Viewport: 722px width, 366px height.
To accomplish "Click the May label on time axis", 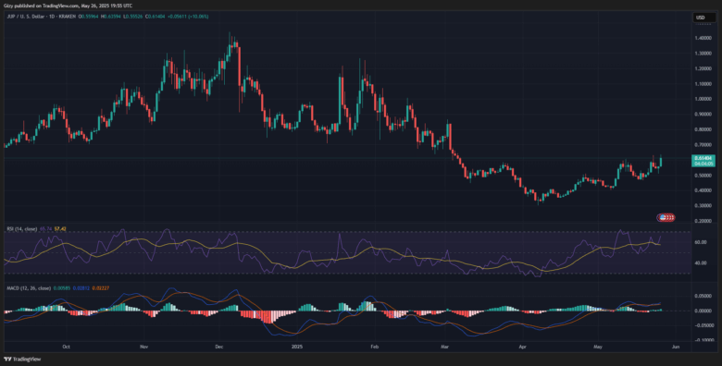I will (x=598, y=348).
